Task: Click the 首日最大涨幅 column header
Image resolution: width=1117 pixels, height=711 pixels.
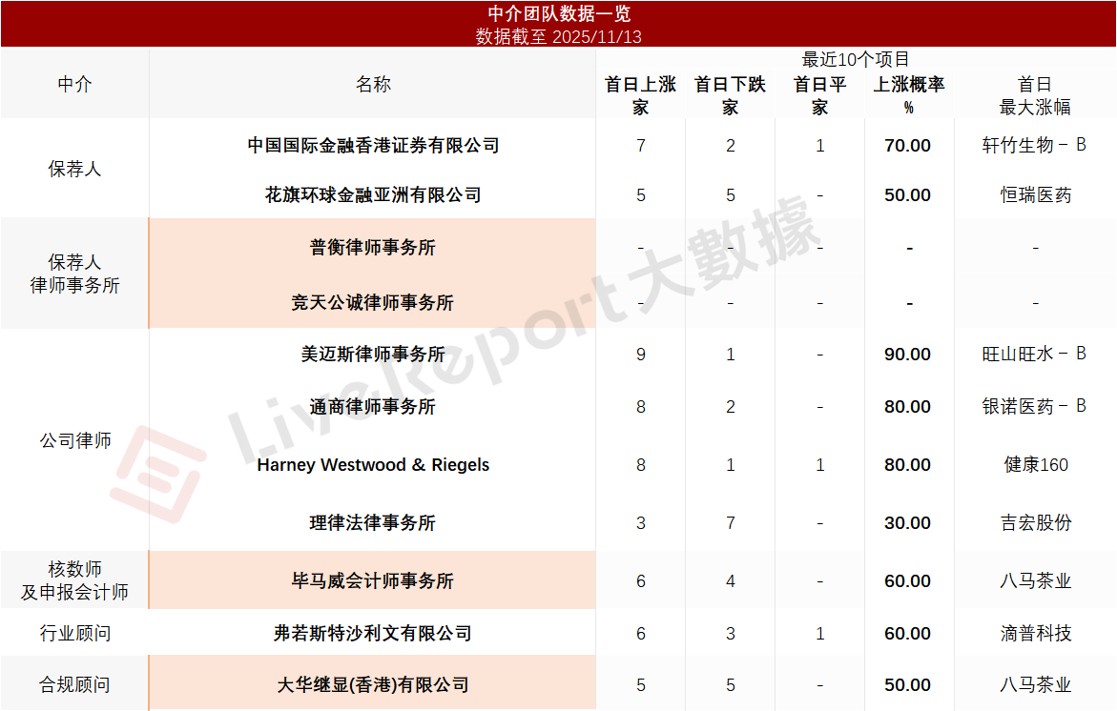Action: point(1035,95)
